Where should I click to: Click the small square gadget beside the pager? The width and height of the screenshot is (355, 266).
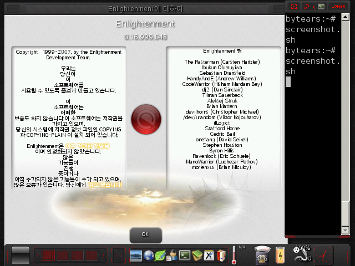(x=119, y=255)
